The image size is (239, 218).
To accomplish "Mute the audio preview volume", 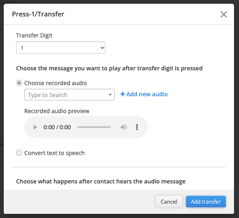I will pos(124,127).
